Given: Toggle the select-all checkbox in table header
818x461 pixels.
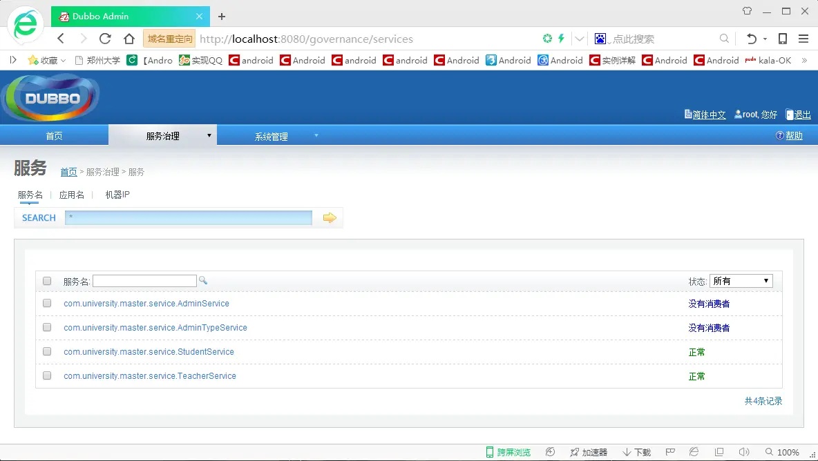Looking at the screenshot, I should pos(47,282).
